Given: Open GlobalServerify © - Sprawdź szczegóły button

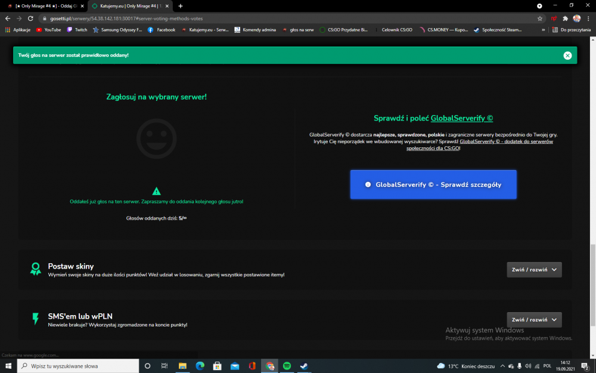Looking at the screenshot, I should coord(433,184).
